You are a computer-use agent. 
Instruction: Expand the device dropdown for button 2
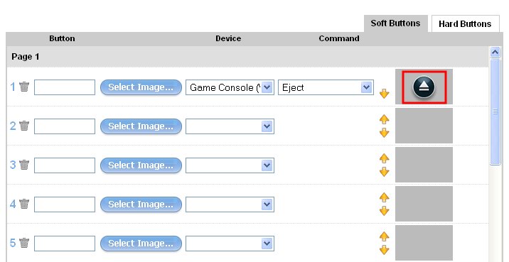230,126
